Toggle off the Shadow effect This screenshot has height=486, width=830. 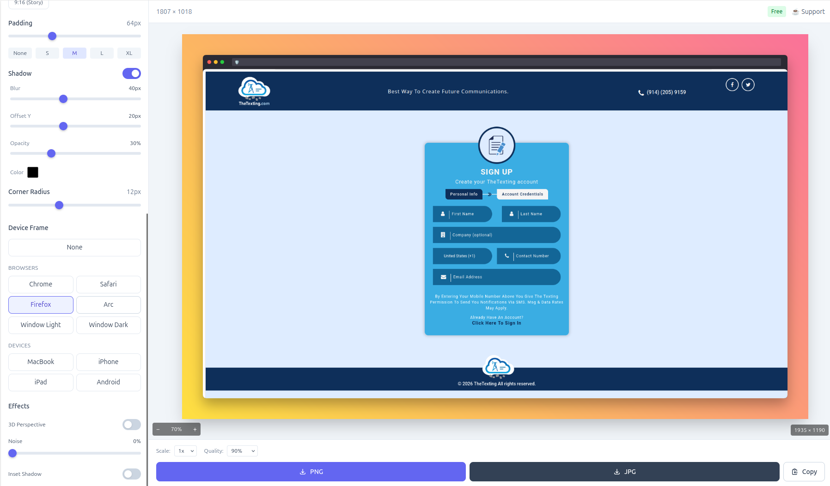(131, 73)
